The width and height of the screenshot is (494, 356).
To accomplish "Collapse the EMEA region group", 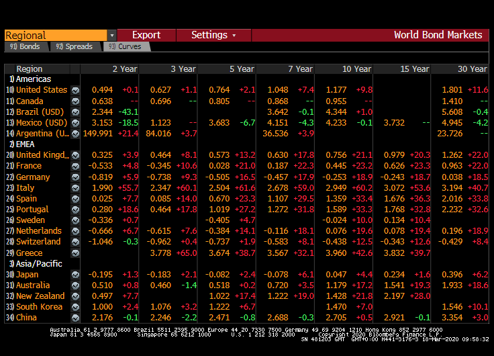I will pyautogui.click(x=26, y=144).
